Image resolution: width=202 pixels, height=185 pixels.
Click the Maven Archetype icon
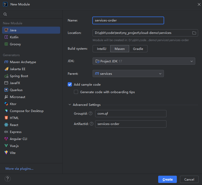(x=6, y=62)
